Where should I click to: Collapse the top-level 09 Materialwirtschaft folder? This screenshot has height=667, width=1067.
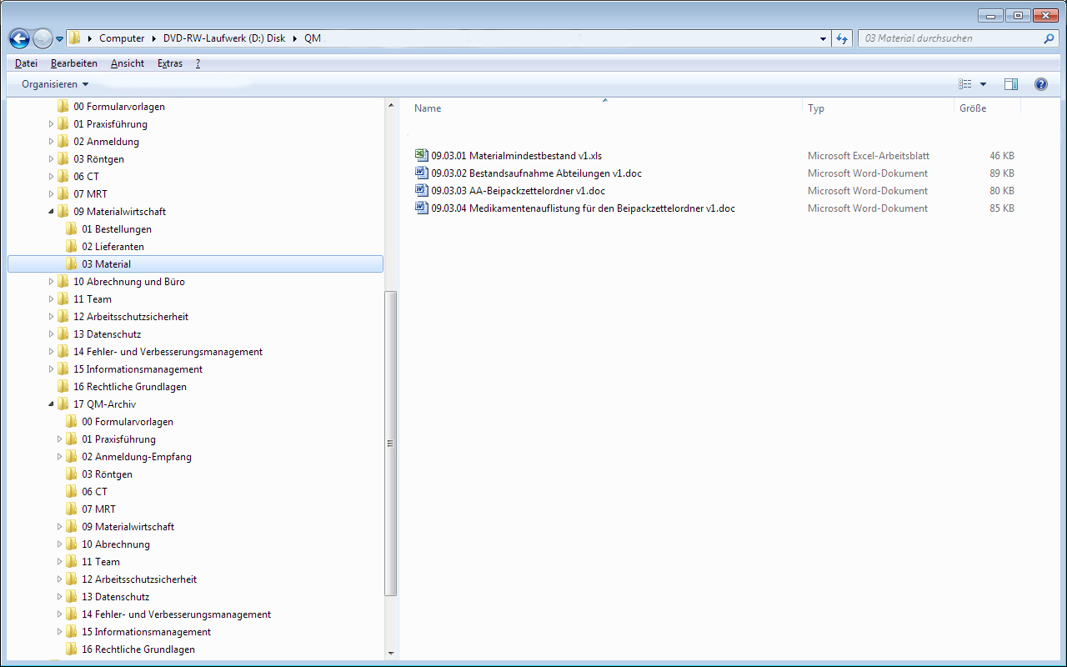(51, 212)
